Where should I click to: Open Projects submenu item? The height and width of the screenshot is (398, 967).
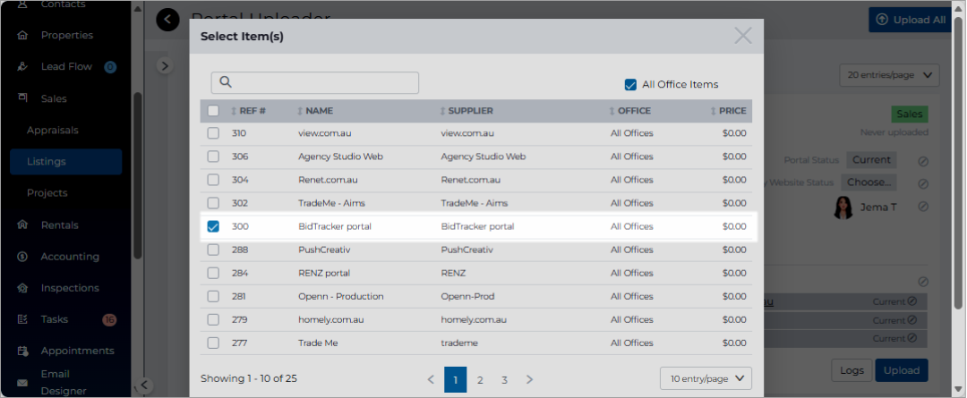tap(47, 193)
